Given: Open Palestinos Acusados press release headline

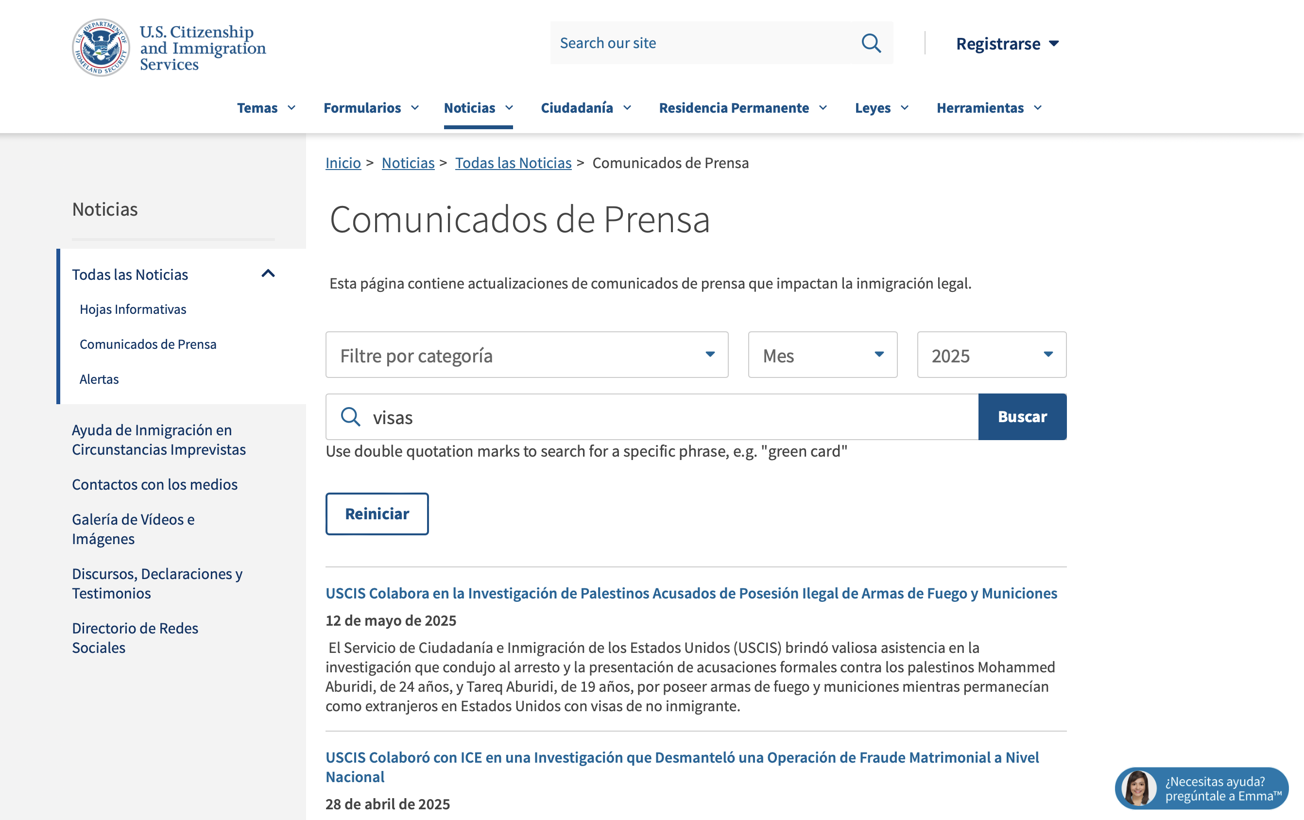Looking at the screenshot, I should tap(691, 593).
